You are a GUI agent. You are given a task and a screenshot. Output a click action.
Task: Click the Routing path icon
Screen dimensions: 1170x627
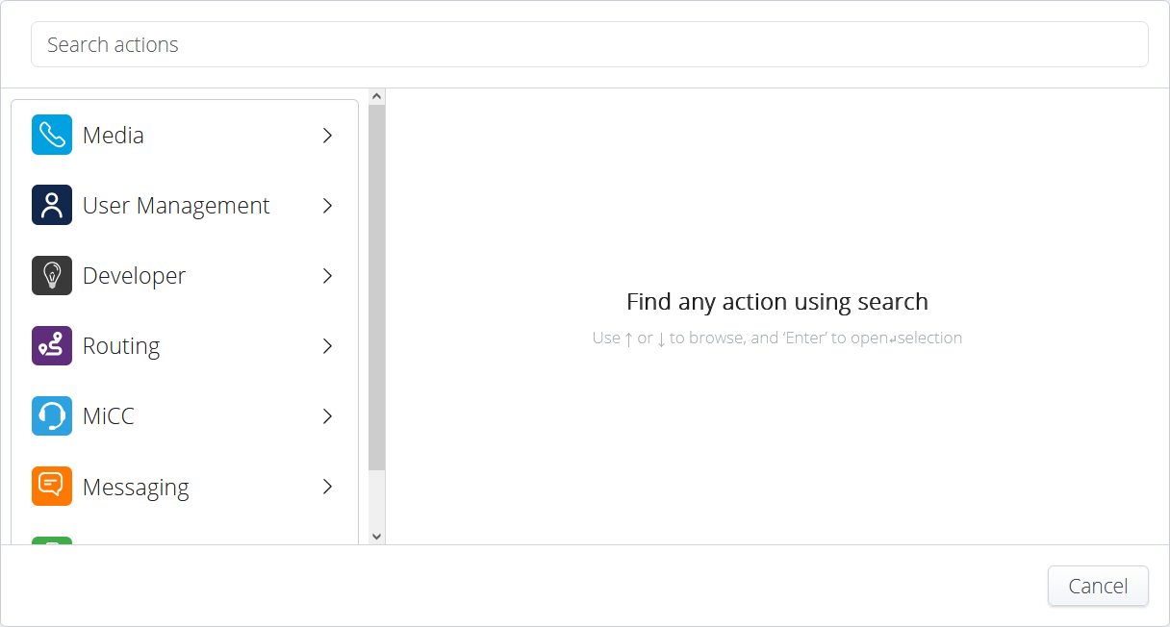pyautogui.click(x=52, y=346)
